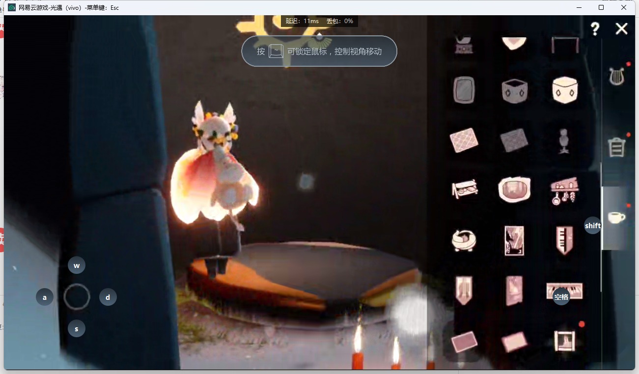Tap the virtual D key
Viewport: 639px width, 374px height.
[x=108, y=297]
